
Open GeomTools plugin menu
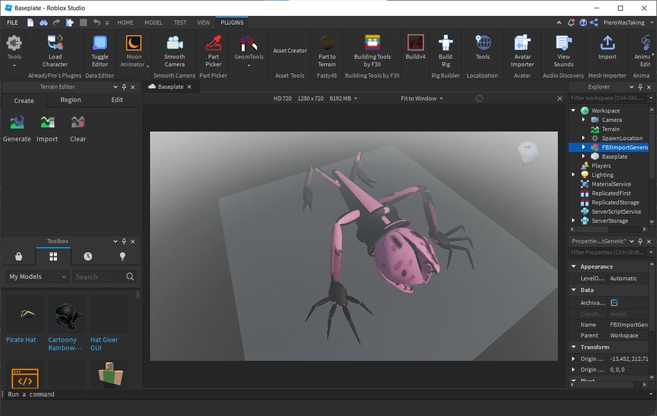[x=249, y=51]
